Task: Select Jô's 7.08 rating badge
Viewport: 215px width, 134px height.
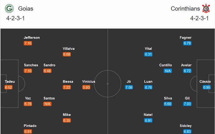Action: point(129,87)
